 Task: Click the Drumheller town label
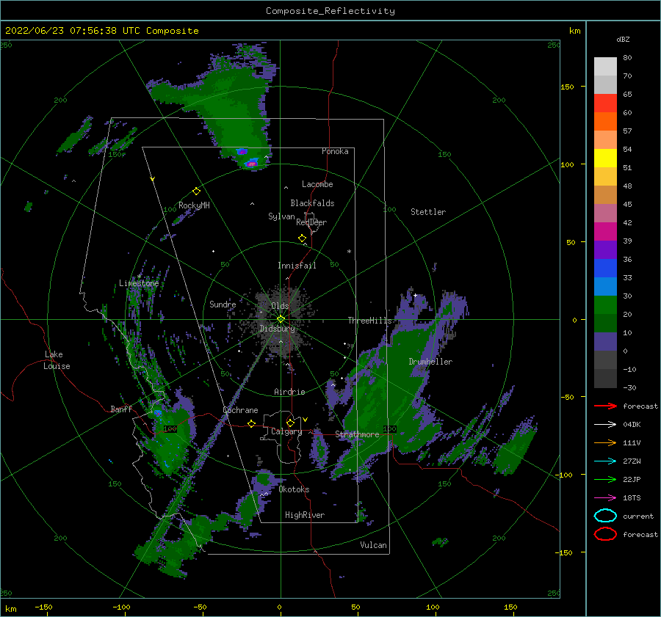pos(430,362)
